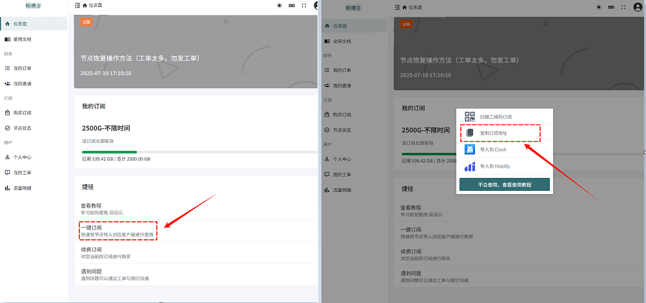Click 已用 539.42 GB / 总计 2500.00 GB text, left screenshot

pyautogui.click(x=116, y=159)
